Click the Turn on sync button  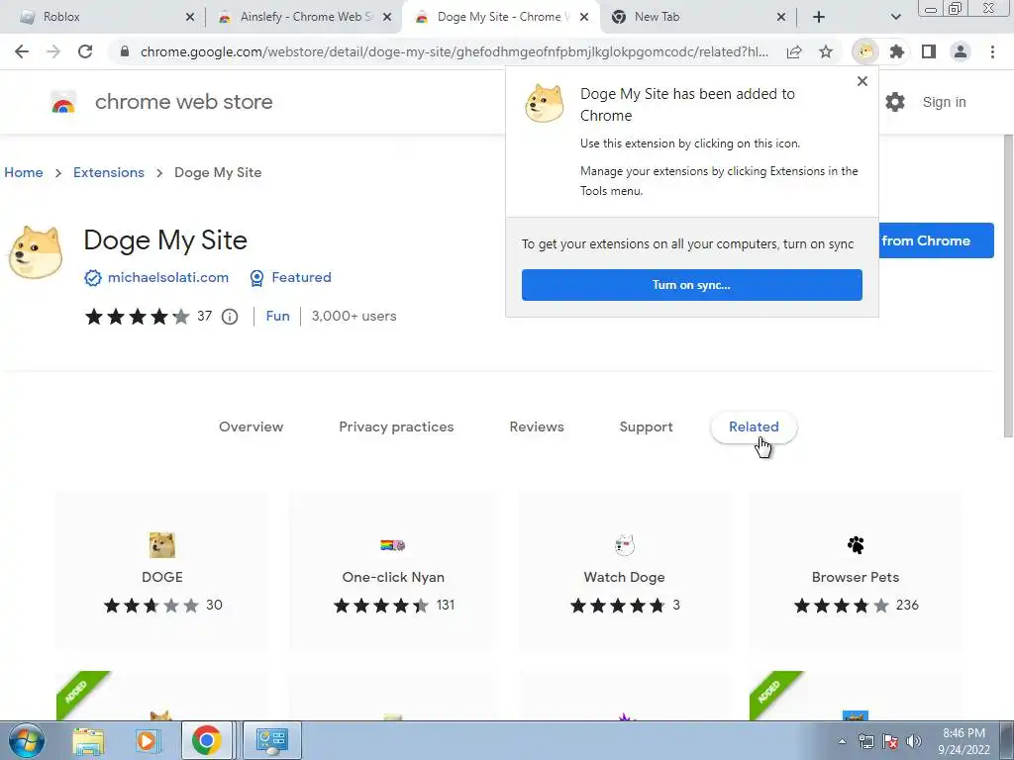pyautogui.click(x=692, y=285)
